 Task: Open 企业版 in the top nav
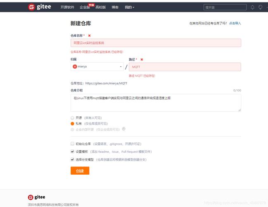click(85, 7)
